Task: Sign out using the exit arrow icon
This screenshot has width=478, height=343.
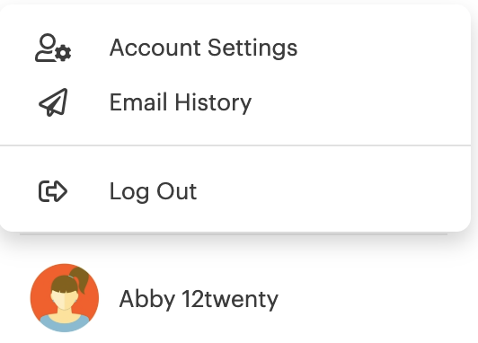Action: click(53, 191)
